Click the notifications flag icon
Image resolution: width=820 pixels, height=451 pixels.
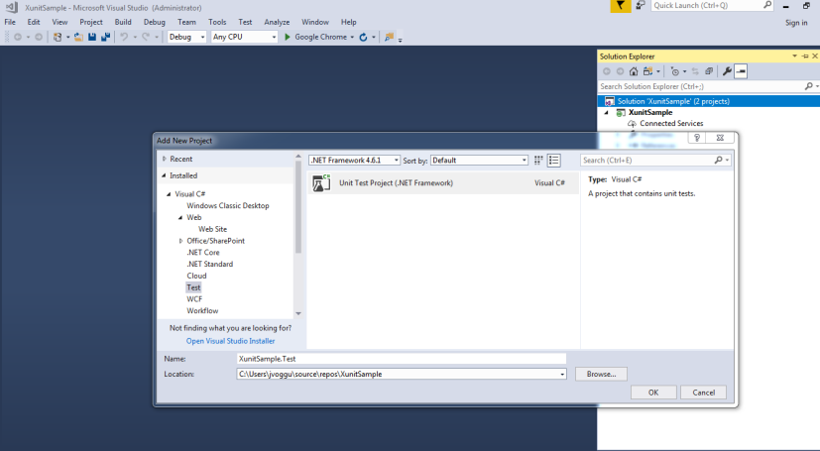click(621, 6)
